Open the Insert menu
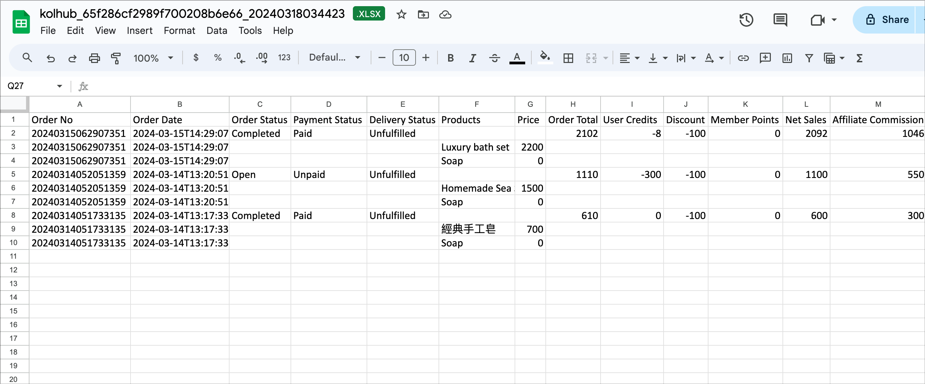 click(x=139, y=30)
